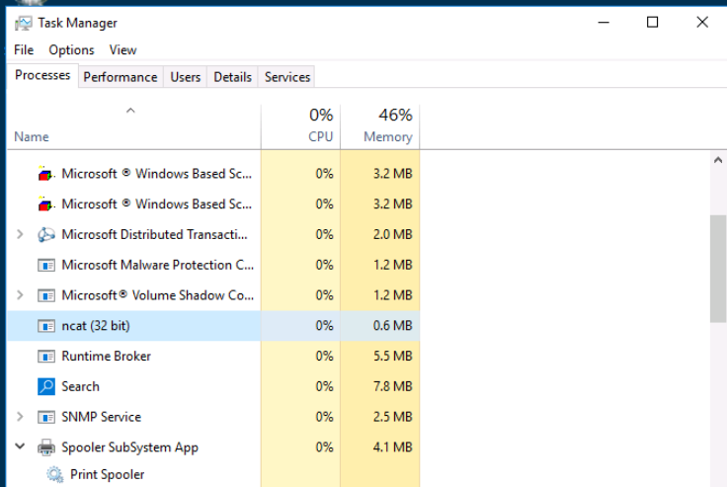Maximize the Task Manager window
This screenshot has width=727, height=487.
[652, 23]
